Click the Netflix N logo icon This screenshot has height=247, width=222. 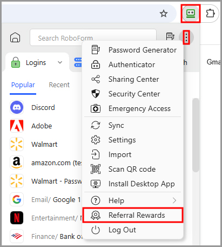tap(17, 218)
